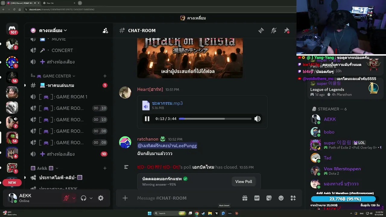
Task: Open the sticker picker
Action: (x=269, y=198)
